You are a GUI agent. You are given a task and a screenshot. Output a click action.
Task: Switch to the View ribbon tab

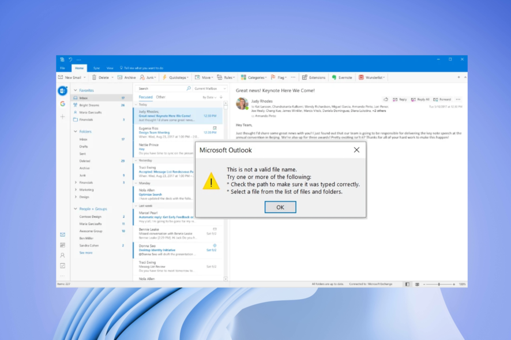(110, 68)
